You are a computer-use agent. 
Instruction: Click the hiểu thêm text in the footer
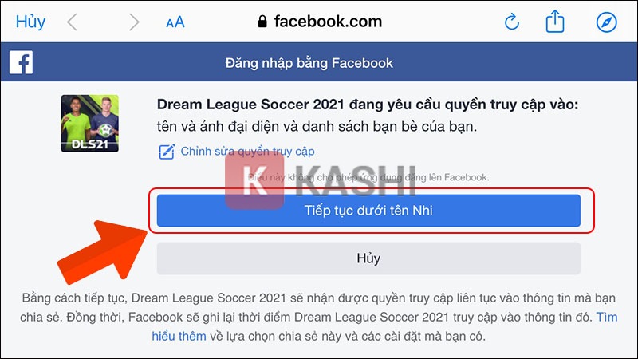pyautogui.click(x=179, y=336)
